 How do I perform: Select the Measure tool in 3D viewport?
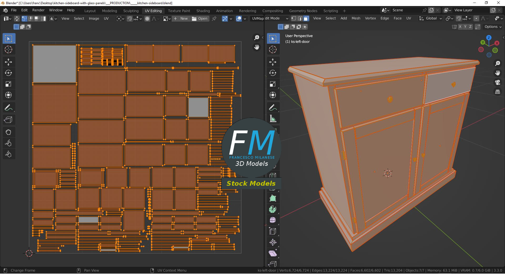[x=273, y=119]
